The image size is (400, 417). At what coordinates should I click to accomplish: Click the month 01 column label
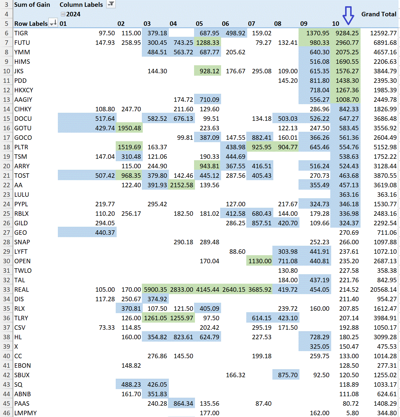(63, 24)
